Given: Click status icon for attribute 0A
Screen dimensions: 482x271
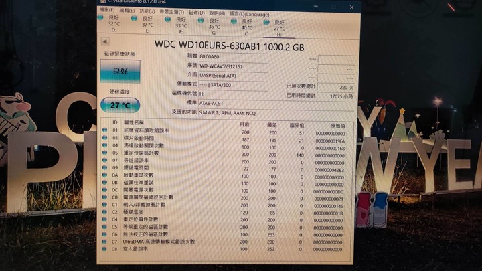Looking at the screenshot, I should tap(105, 175).
